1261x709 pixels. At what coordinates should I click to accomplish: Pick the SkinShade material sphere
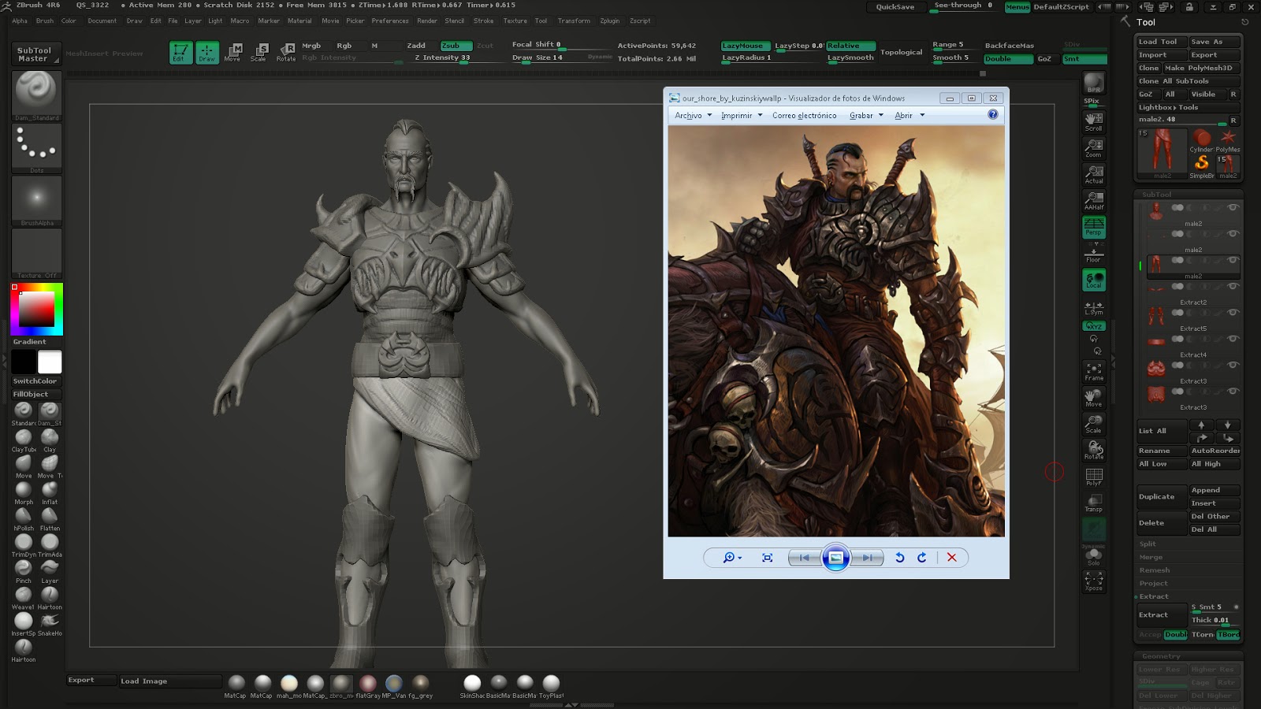(x=472, y=685)
